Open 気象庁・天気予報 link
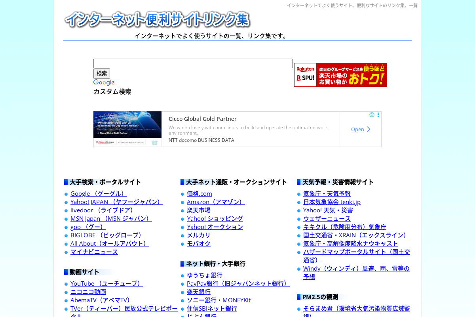This screenshot has height=317, width=475. click(x=327, y=194)
